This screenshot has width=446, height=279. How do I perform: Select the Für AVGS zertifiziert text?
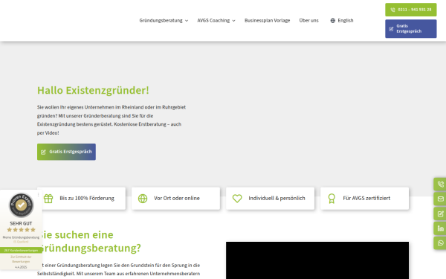point(366,198)
